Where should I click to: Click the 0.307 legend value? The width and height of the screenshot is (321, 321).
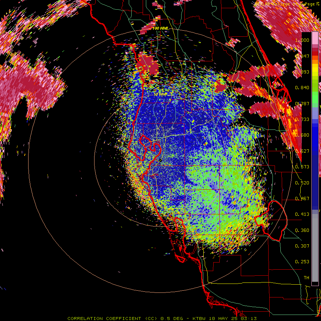[x=302, y=246]
